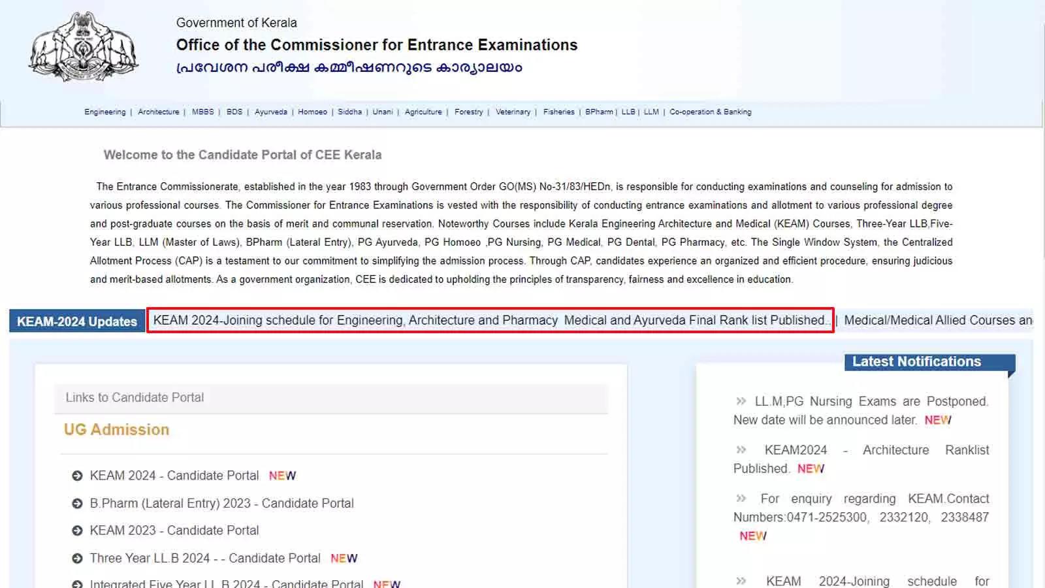Open KEAM 2023 - Candidate Portal link

(x=174, y=531)
